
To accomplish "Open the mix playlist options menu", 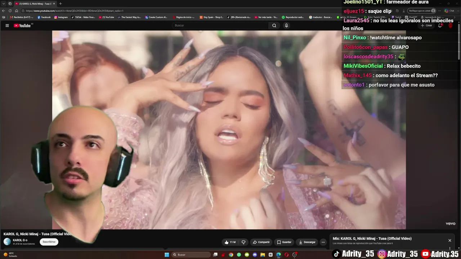I will click(450, 248).
